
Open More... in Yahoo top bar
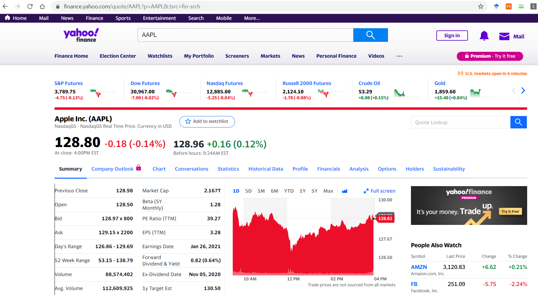tap(252, 18)
